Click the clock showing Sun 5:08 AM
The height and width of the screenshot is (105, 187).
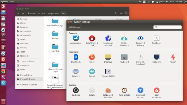(176, 2)
